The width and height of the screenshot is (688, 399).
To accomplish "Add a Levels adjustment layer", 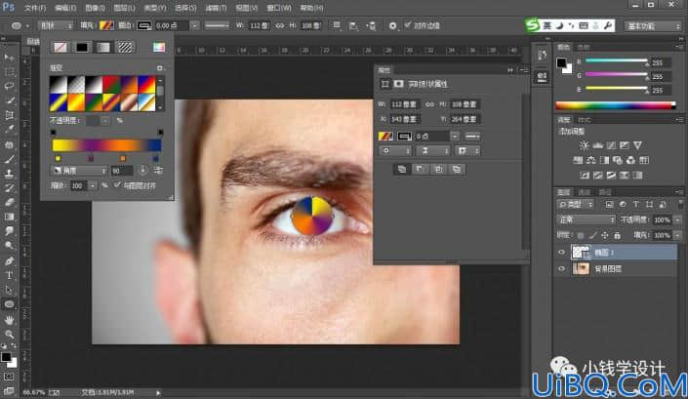I will tap(597, 145).
